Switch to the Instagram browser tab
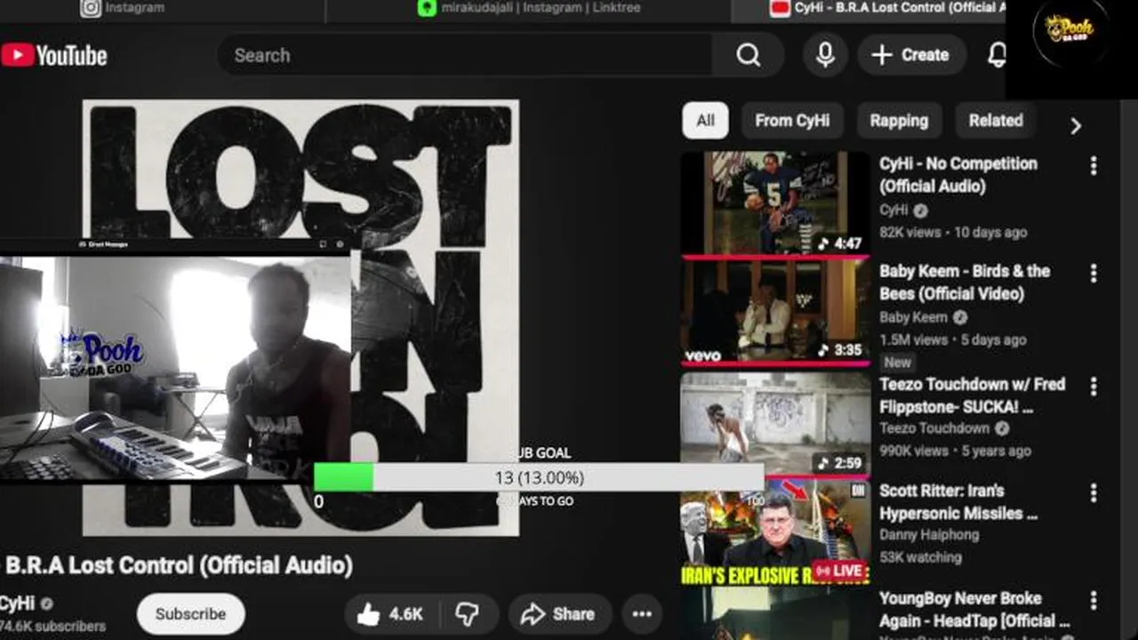Image resolution: width=1138 pixels, height=640 pixels. tap(163, 9)
